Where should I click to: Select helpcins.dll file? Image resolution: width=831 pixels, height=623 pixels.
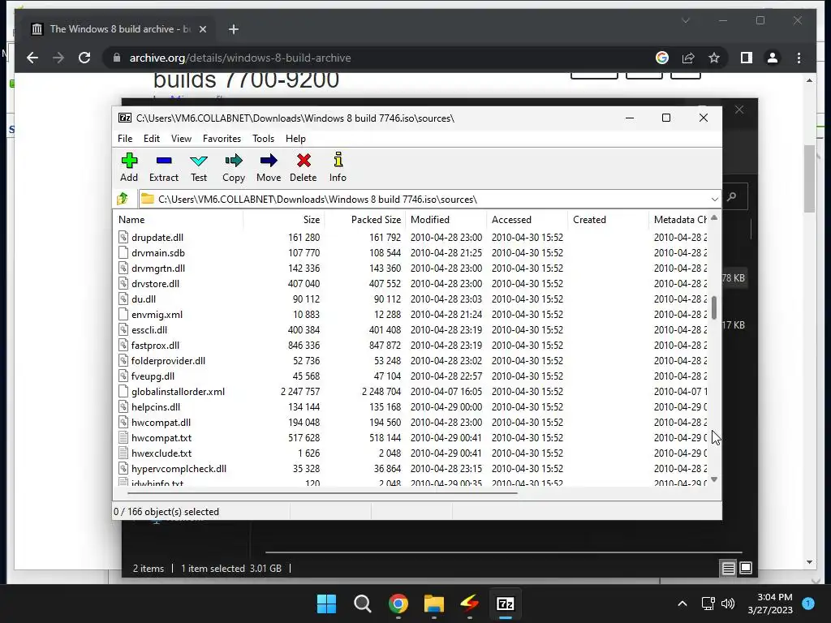pos(156,407)
